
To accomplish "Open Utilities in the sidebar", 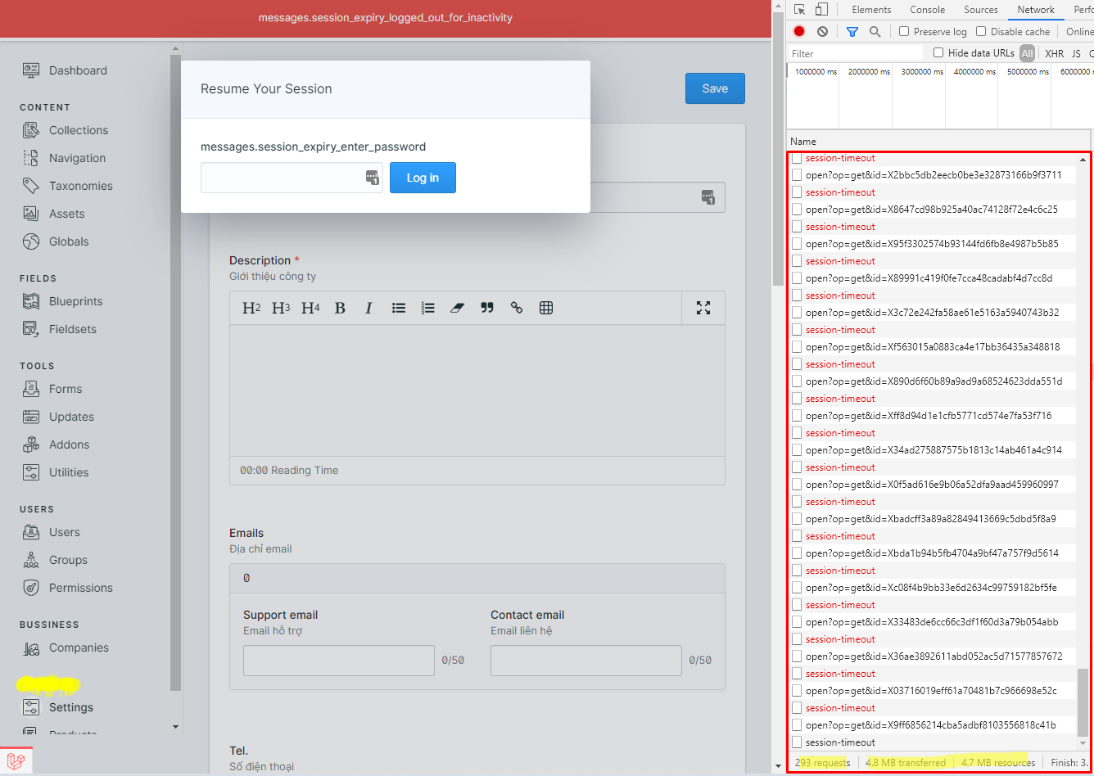I will click(x=56, y=472).
